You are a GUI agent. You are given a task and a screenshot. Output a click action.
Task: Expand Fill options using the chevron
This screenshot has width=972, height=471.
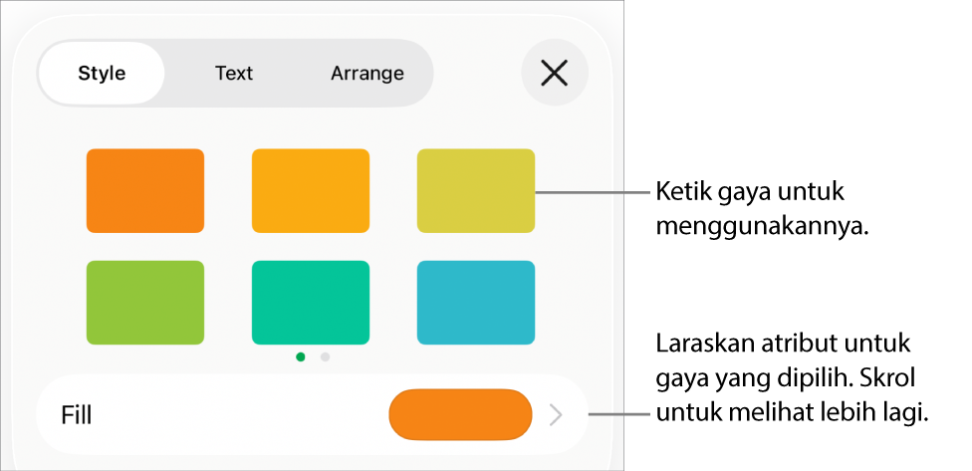pyautogui.click(x=556, y=415)
